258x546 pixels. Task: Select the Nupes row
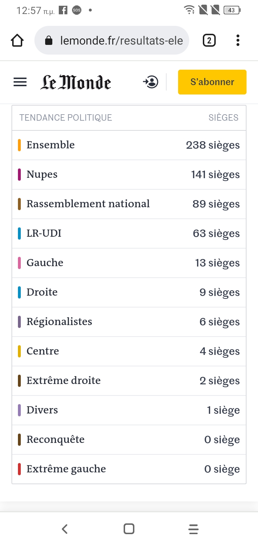coord(129,175)
